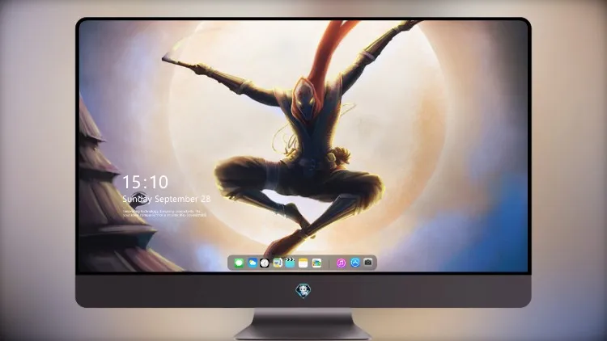Launch the Weather app from dock

[x=252, y=263]
